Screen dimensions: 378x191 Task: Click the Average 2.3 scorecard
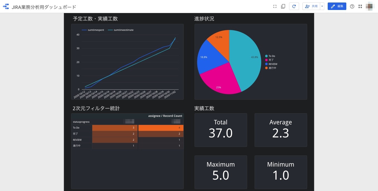coord(281,130)
